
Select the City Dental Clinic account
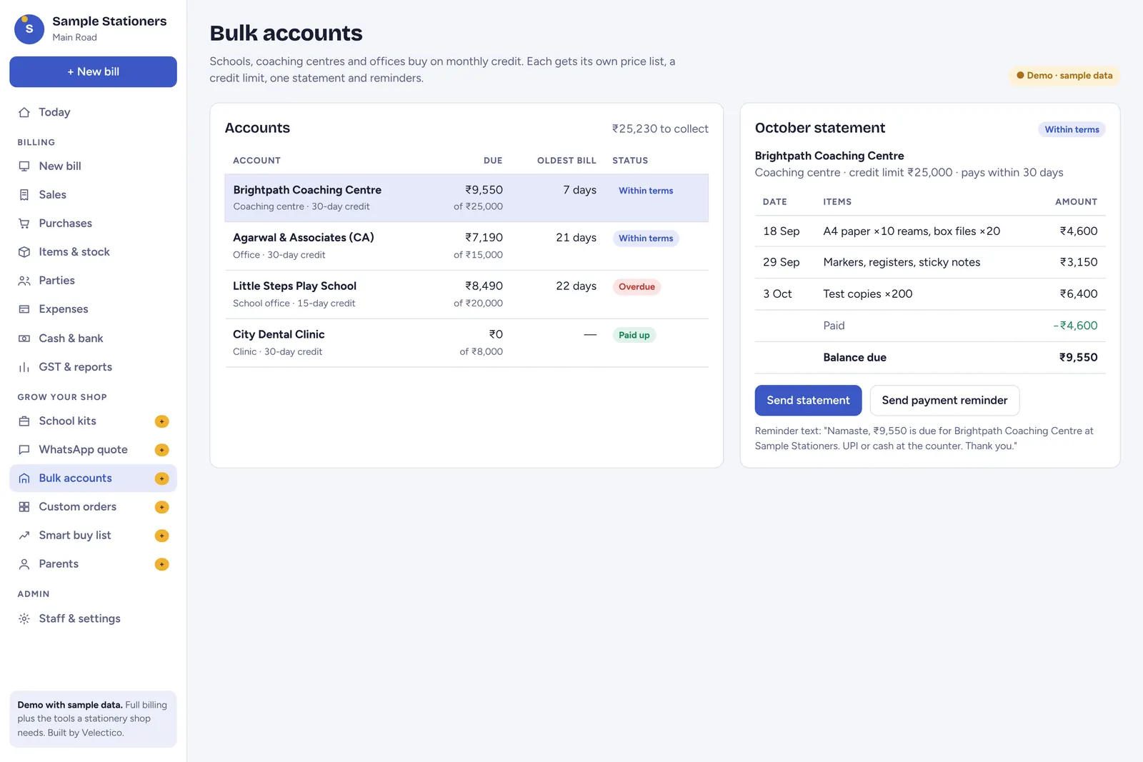click(x=466, y=343)
